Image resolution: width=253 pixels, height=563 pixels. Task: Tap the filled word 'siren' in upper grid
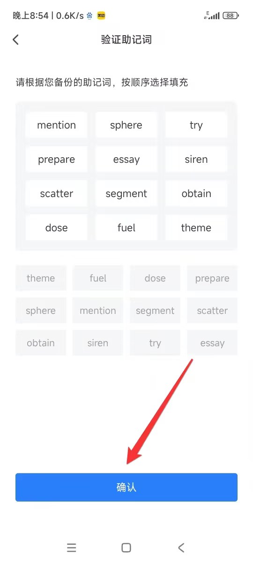click(x=196, y=159)
